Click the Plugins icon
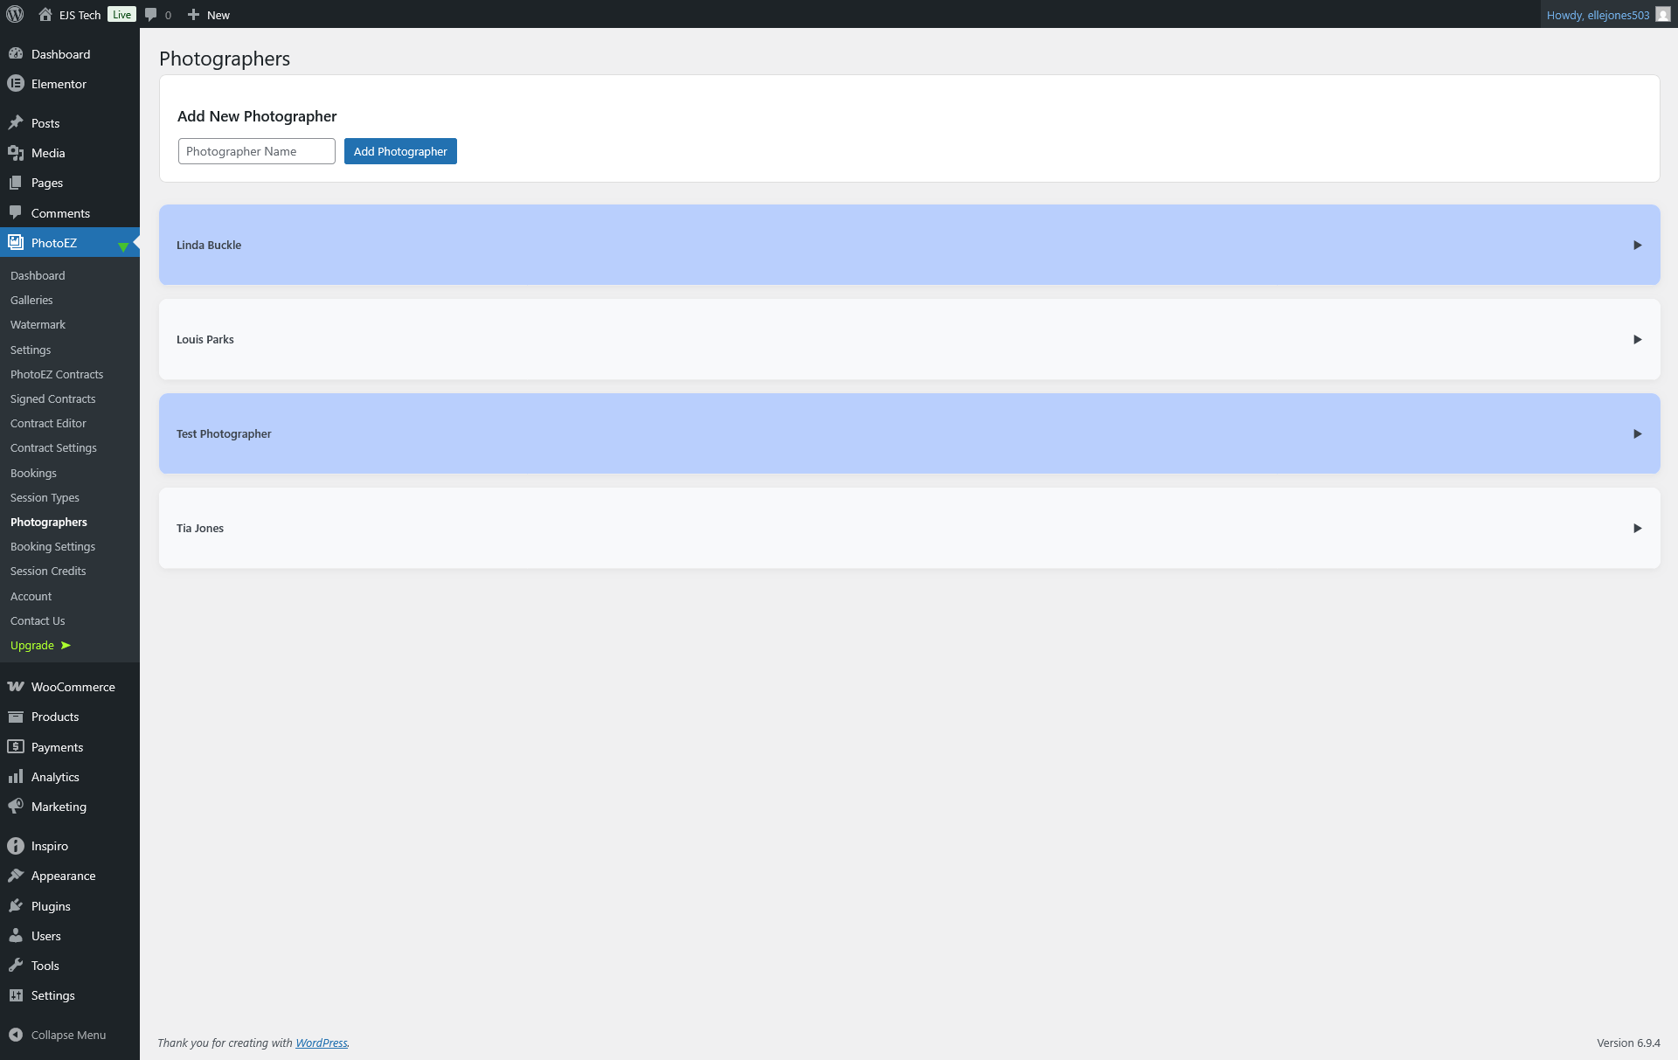This screenshot has height=1060, width=1678. (16, 906)
